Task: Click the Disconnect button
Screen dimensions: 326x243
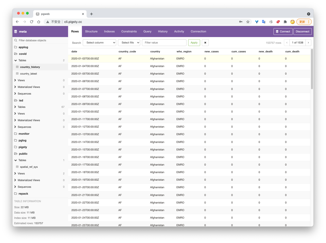Action: 302,31
